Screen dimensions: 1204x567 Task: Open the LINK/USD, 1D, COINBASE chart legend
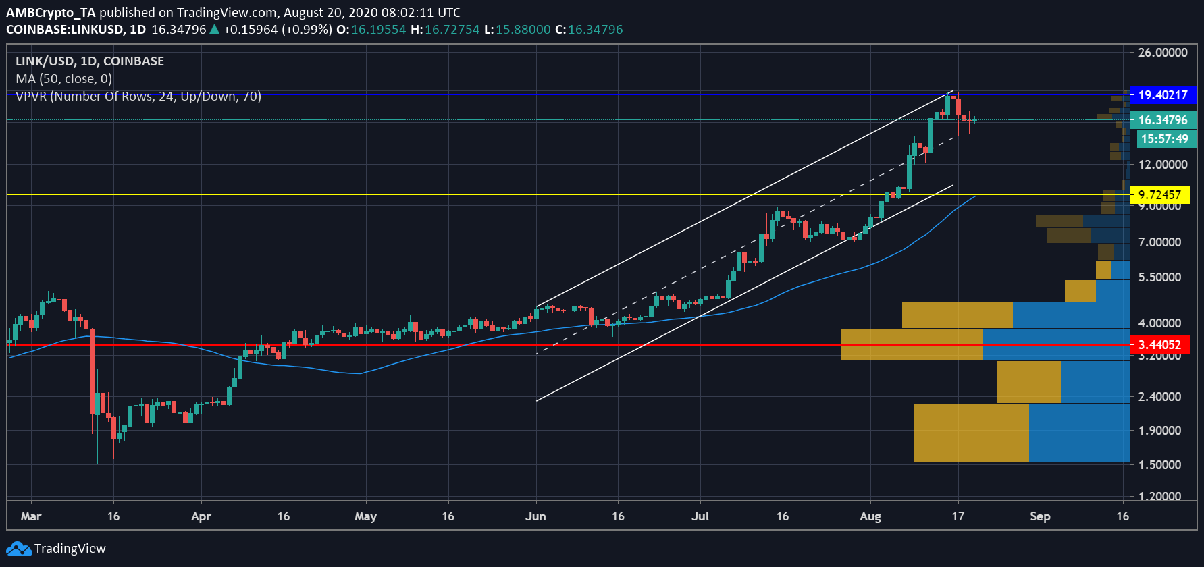click(90, 61)
